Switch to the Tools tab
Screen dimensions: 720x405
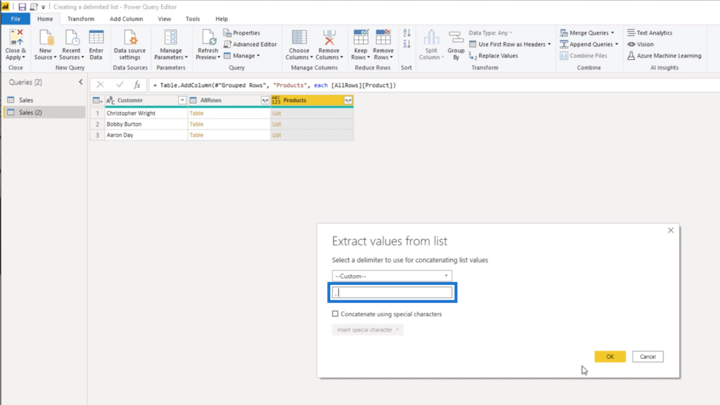[x=192, y=19]
